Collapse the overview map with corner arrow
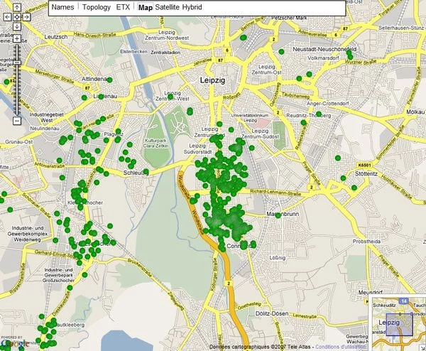426x351 pixels. 423,348
